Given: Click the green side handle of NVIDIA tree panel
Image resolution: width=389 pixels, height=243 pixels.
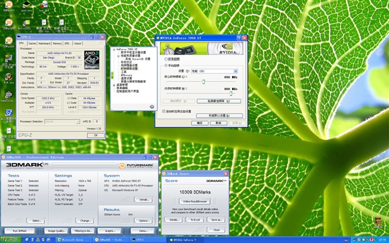Looking at the screenshot, I should (112, 75).
